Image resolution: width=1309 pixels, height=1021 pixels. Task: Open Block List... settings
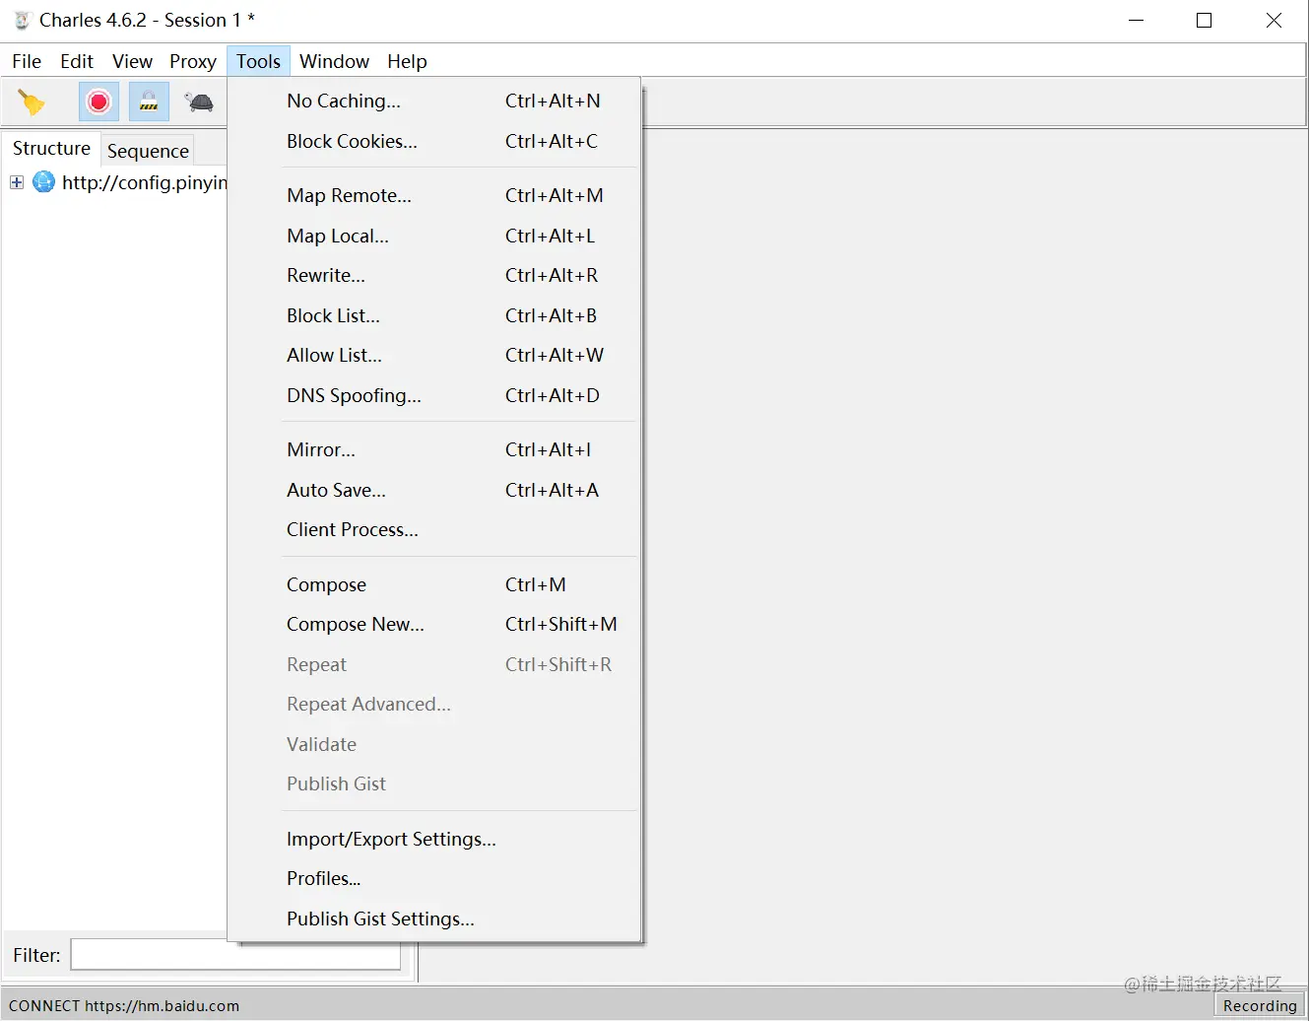point(434,315)
